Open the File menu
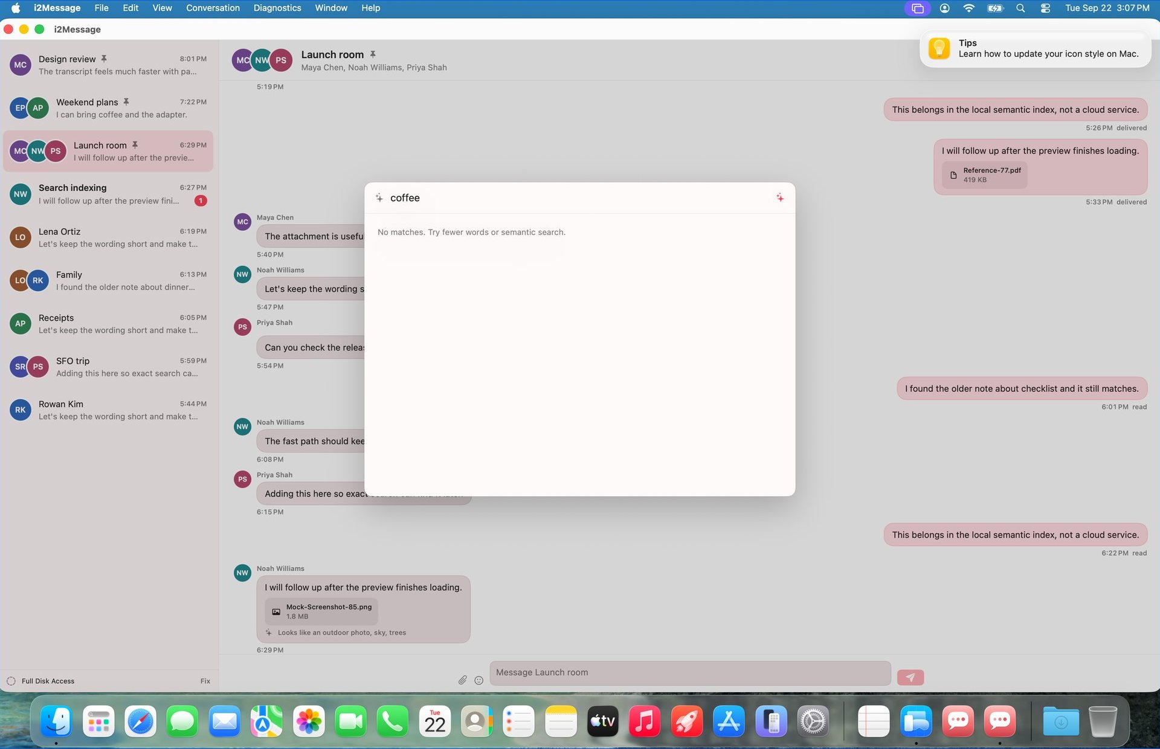Image resolution: width=1160 pixels, height=749 pixels. [x=101, y=8]
